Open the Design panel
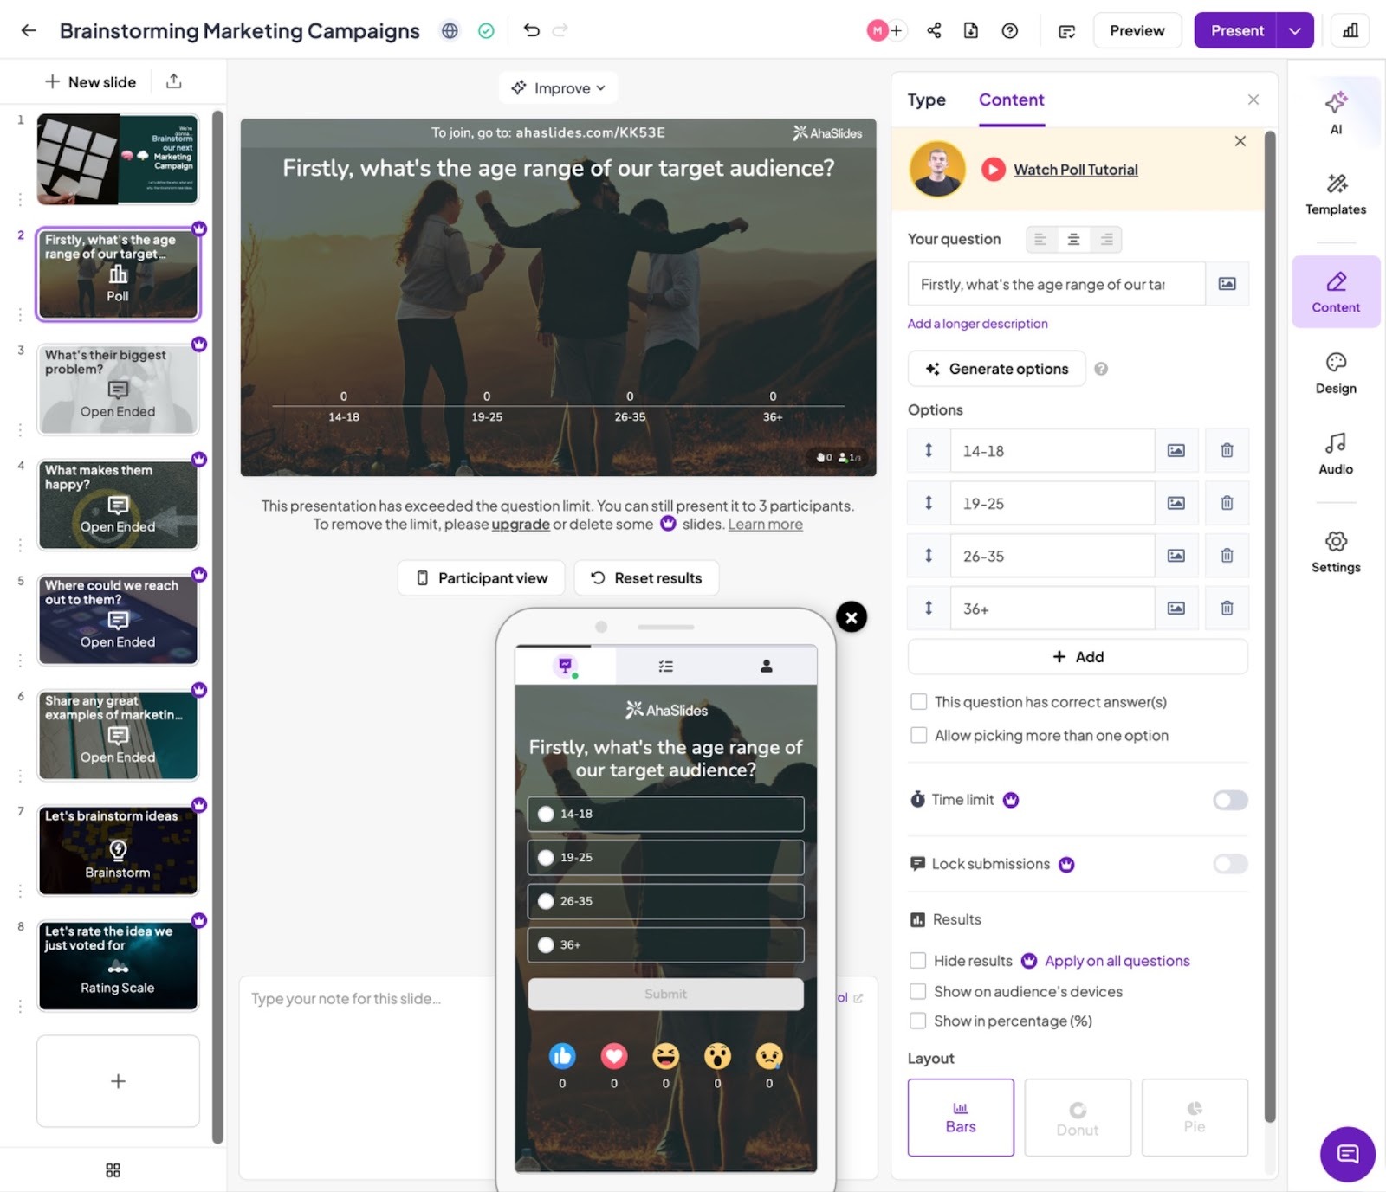The height and width of the screenshot is (1192, 1386). pyautogui.click(x=1335, y=372)
